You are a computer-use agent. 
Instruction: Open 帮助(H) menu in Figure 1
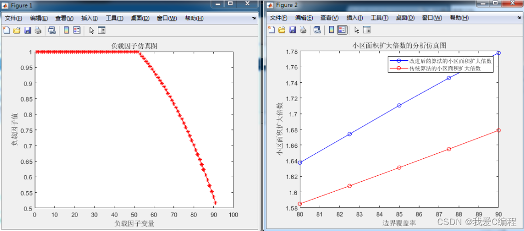[194, 18]
